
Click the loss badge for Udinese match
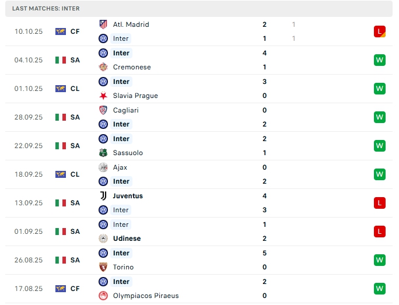click(x=380, y=232)
